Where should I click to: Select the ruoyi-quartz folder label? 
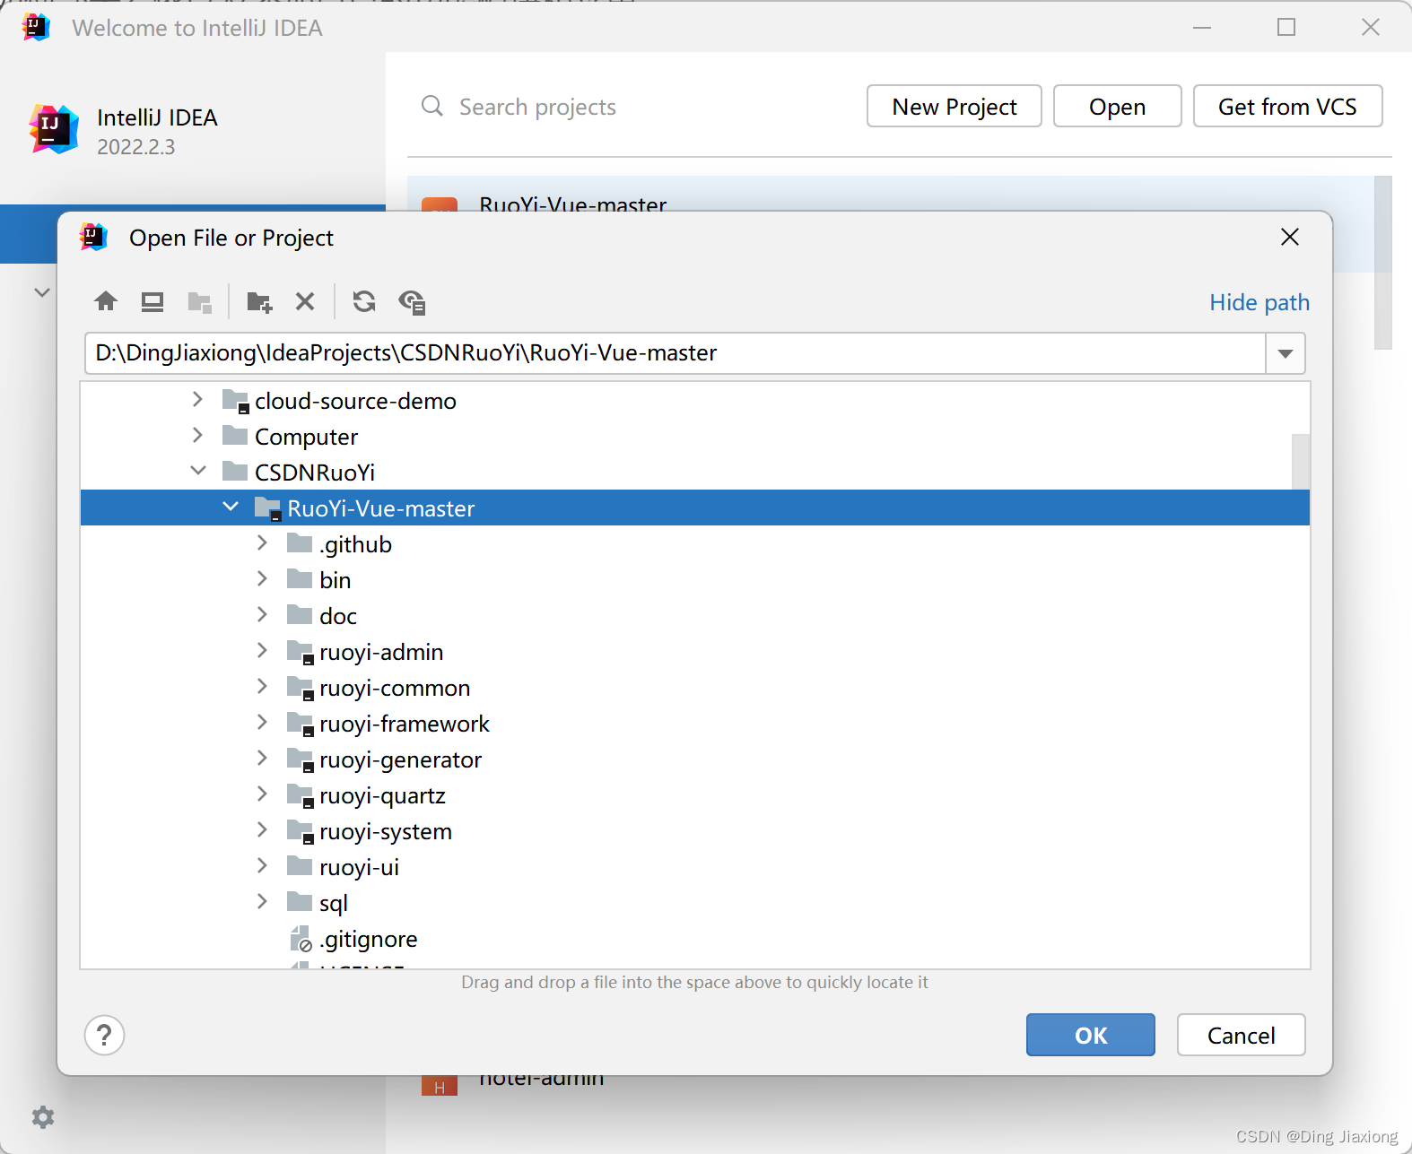[x=383, y=795]
